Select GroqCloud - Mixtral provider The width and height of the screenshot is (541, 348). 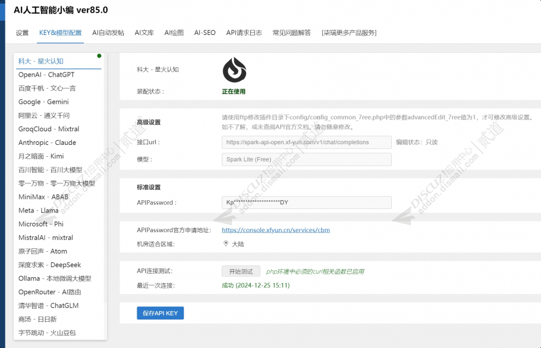pyautogui.click(x=49, y=129)
